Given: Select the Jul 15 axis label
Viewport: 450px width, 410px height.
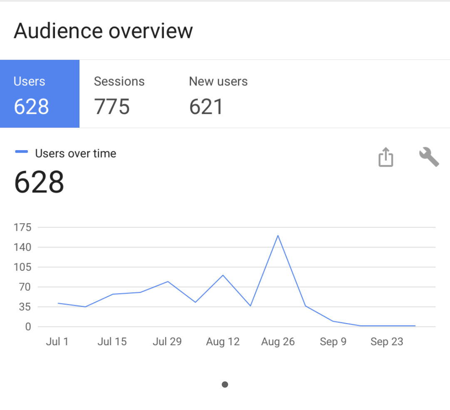Looking at the screenshot, I should pyautogui.click(x=112, y=342).
